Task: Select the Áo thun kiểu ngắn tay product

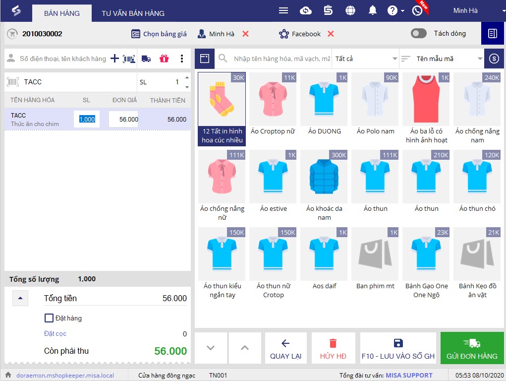Action: tap(222, 264)
